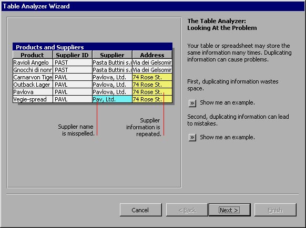Viewport: 306px width, 228px height.
Task: Select the Ravioli Angelo product cell
Action: [33, 63]
